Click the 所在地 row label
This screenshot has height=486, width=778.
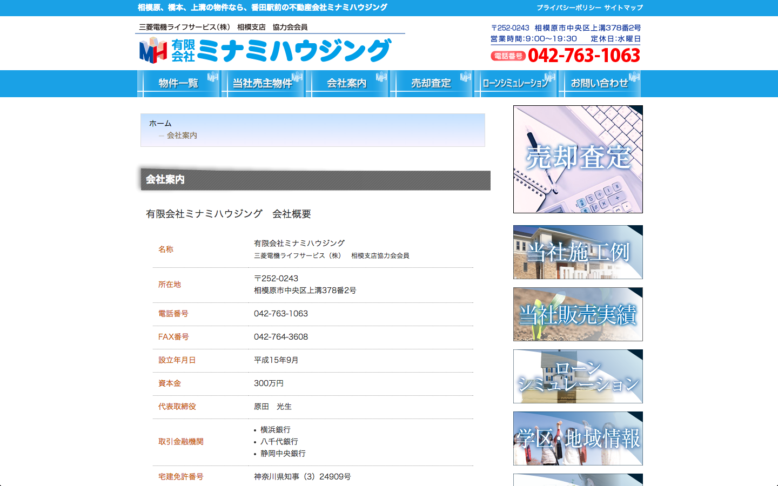click(170, 285)
